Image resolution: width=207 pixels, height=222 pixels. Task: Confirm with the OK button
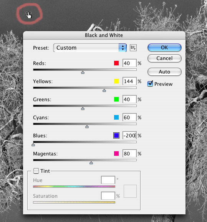tap(164, 48)
